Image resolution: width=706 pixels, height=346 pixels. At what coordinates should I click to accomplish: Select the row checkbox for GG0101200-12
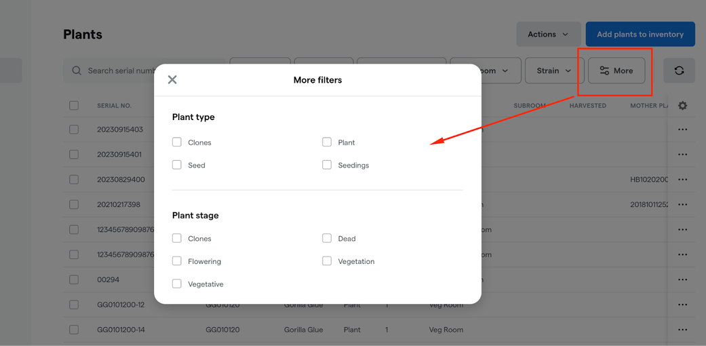(x=74, y=305)
